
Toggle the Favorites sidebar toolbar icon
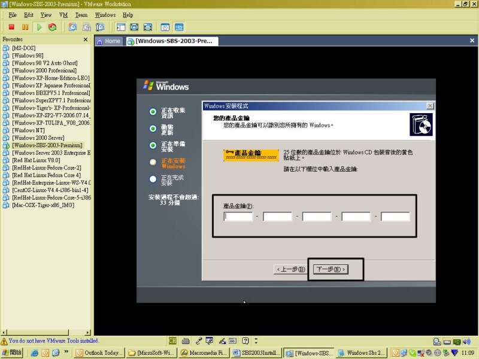click(121, 27)
